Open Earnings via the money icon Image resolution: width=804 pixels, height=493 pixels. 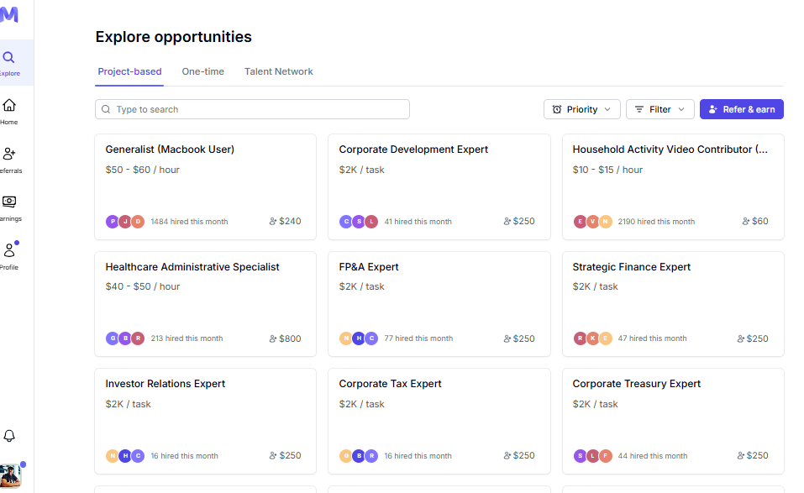pyautogui.click(x=8, y=202)
